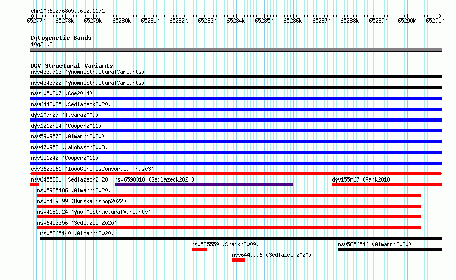Viewport: 456px width, 280px height.
Task: Click the nsv5489299 (ByrskaBishop2022) label
Action: 81,201
